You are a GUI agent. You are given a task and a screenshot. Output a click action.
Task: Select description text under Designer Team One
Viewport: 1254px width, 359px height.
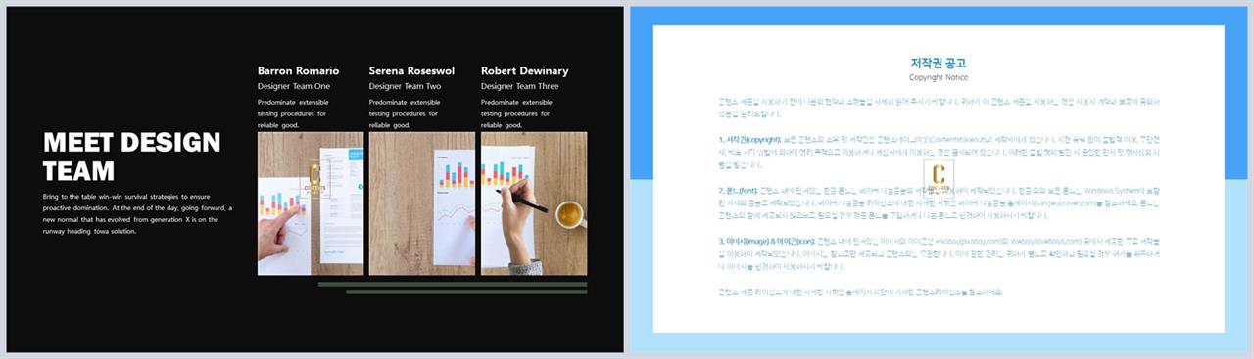[x=293, y=113]
